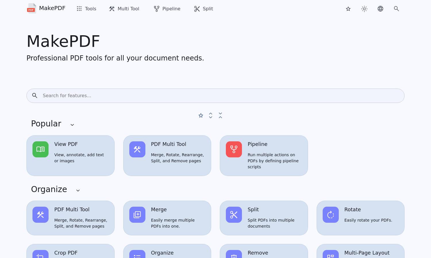
Task: Collapse the Organize section chevron
Action: [x=78, y=190]
